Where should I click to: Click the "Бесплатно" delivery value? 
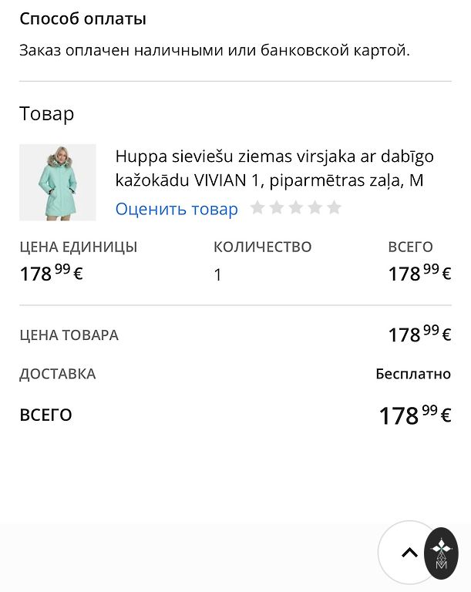[413, 374]
